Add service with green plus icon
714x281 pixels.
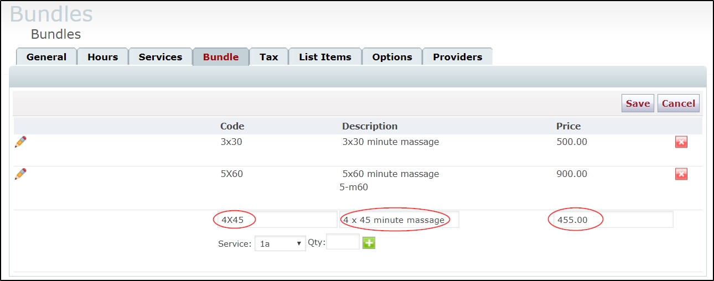[369, 243]
